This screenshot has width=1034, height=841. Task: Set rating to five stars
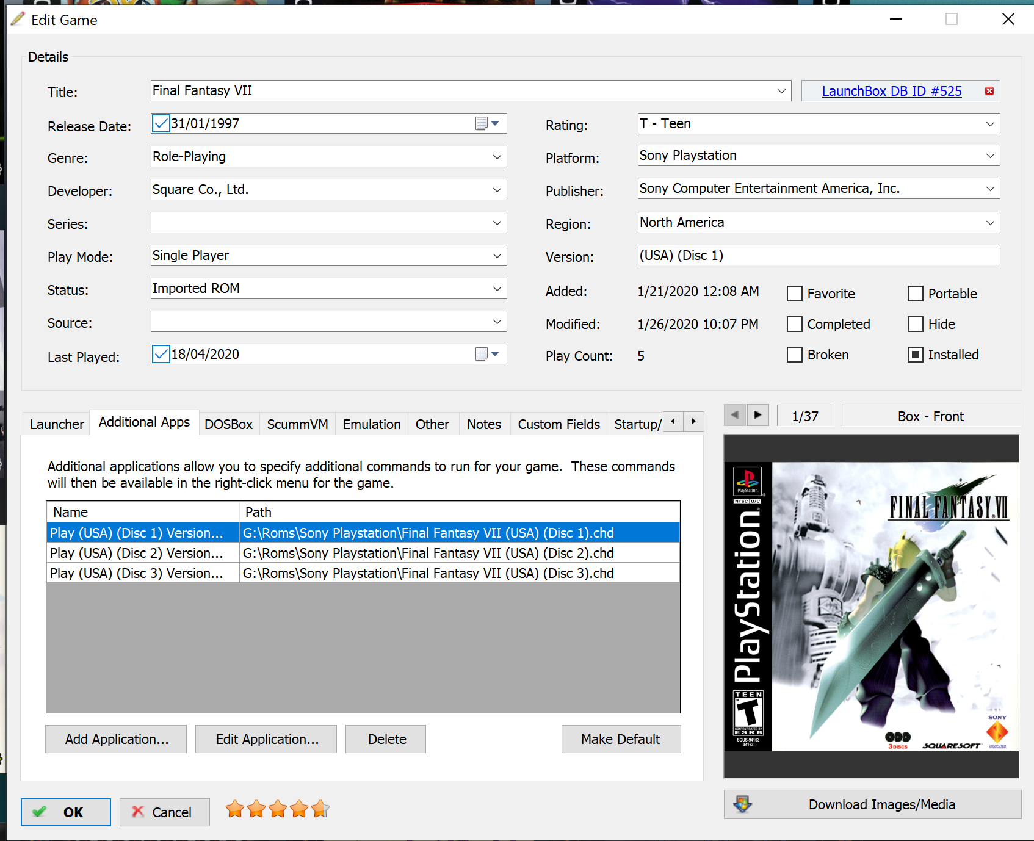pyautogui.click(x=320, y=809)
